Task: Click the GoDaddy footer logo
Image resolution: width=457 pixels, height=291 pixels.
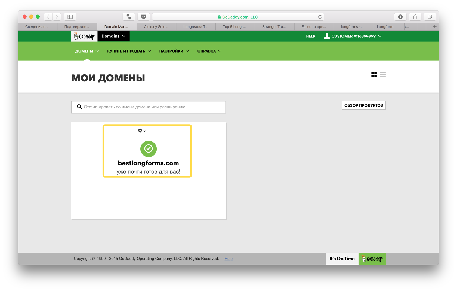Action: pos(372,259)
